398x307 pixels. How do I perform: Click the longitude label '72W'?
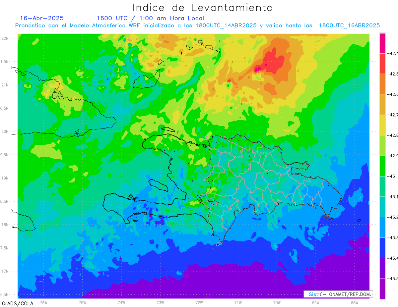199,303
